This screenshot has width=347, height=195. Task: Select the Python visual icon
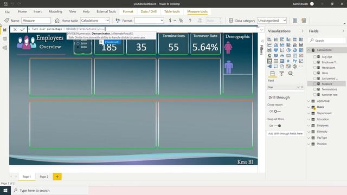tap(294, 61)
